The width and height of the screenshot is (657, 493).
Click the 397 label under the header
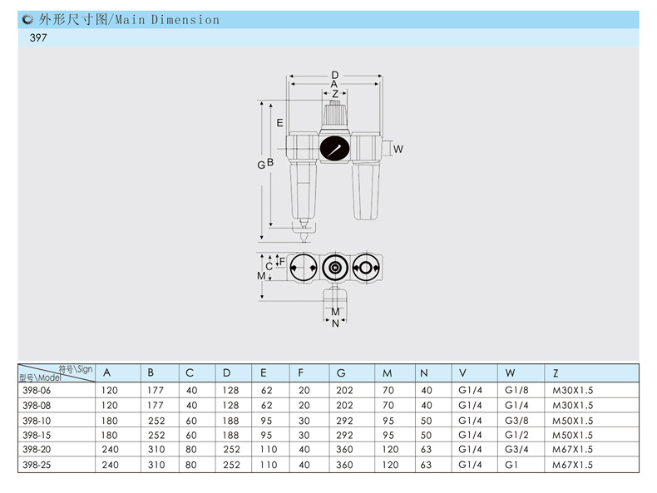(38, 38)
